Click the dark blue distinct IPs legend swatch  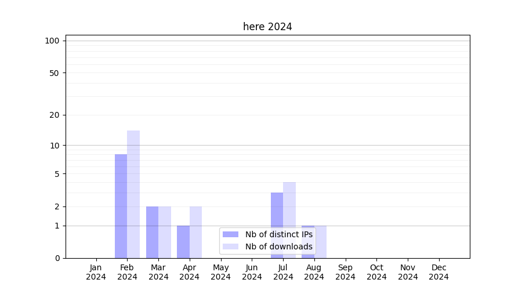tap(230, 234)
